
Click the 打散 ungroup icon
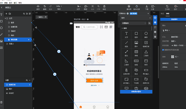[x=99, y=6]
